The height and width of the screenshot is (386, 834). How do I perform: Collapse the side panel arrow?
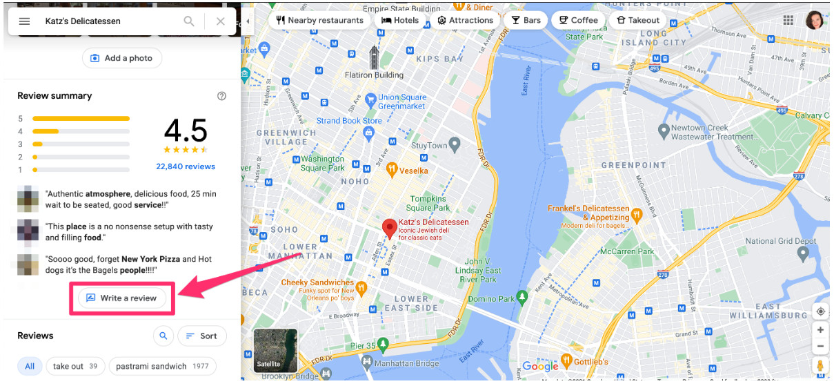[248, 21]
